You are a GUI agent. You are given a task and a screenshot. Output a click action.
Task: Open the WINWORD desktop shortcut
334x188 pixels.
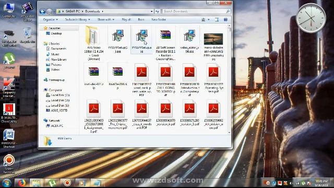[x=9, y=138]
